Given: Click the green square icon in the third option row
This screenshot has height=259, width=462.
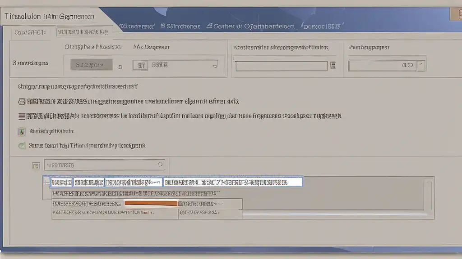Looking at the screenshot, I should click(22, 132).
